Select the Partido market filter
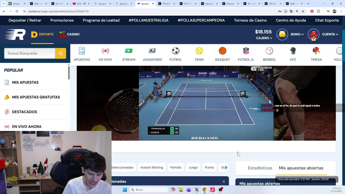Viewport: 345px width, 194px height. 176,167
